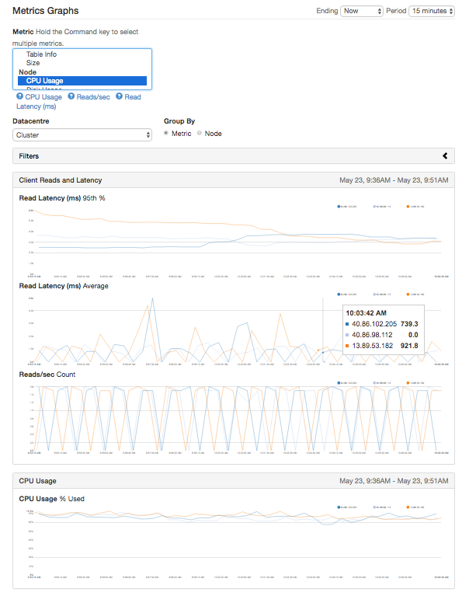Select Group By Metric radio button
The image size is (469, 603).
point(166,133)
